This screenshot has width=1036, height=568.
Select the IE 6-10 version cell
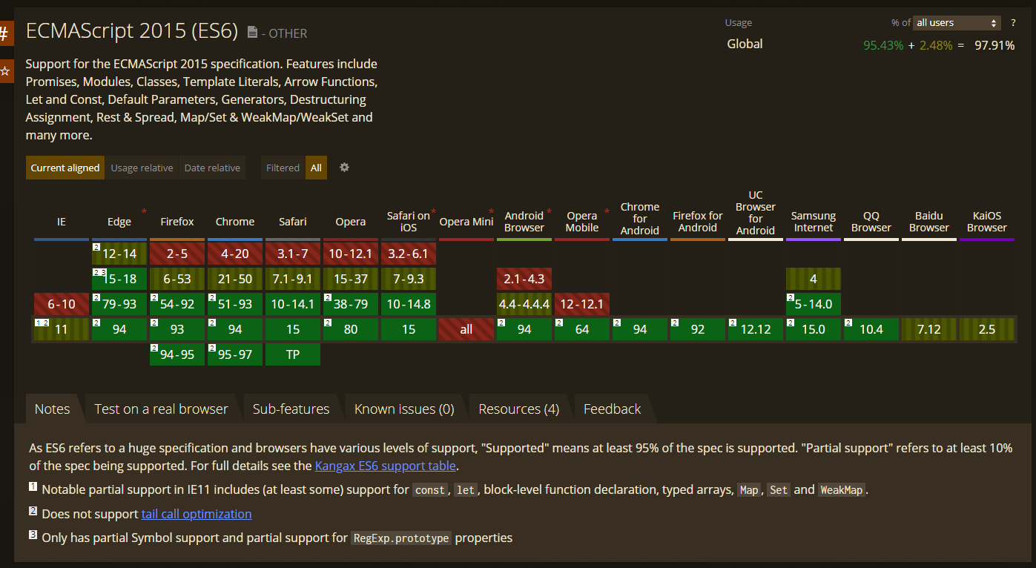[62, 304]
